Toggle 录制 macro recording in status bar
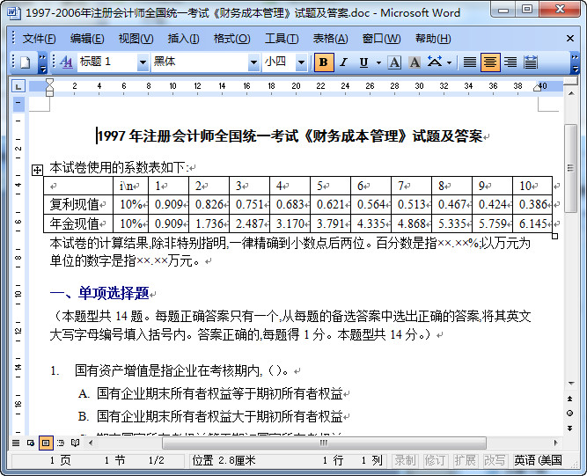Screen dimensions: 587x476 click(405, 460)
